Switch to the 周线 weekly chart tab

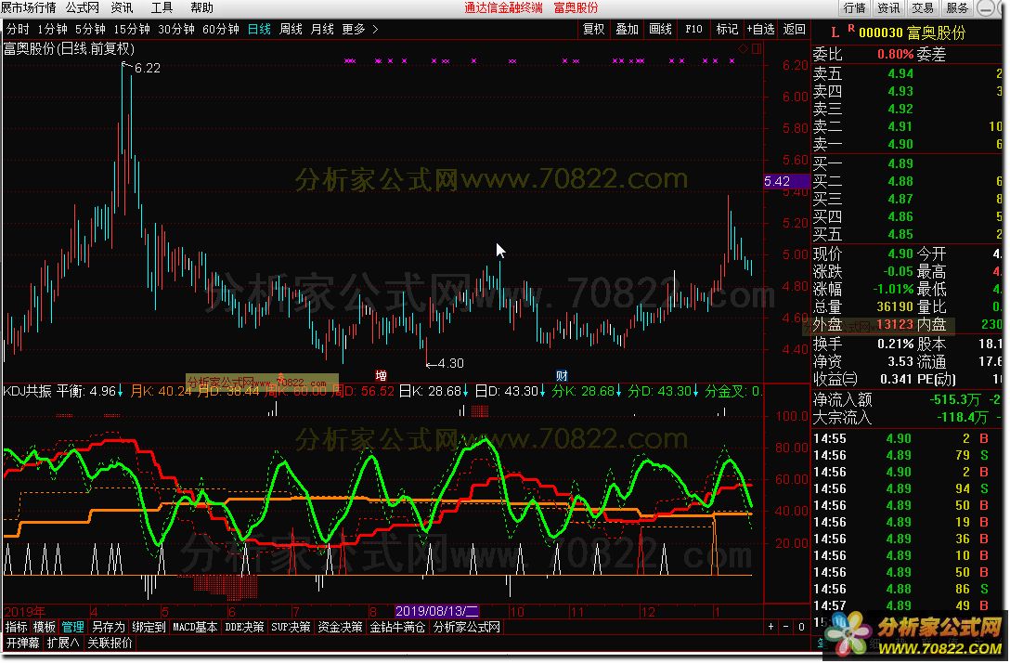[291, 29]
